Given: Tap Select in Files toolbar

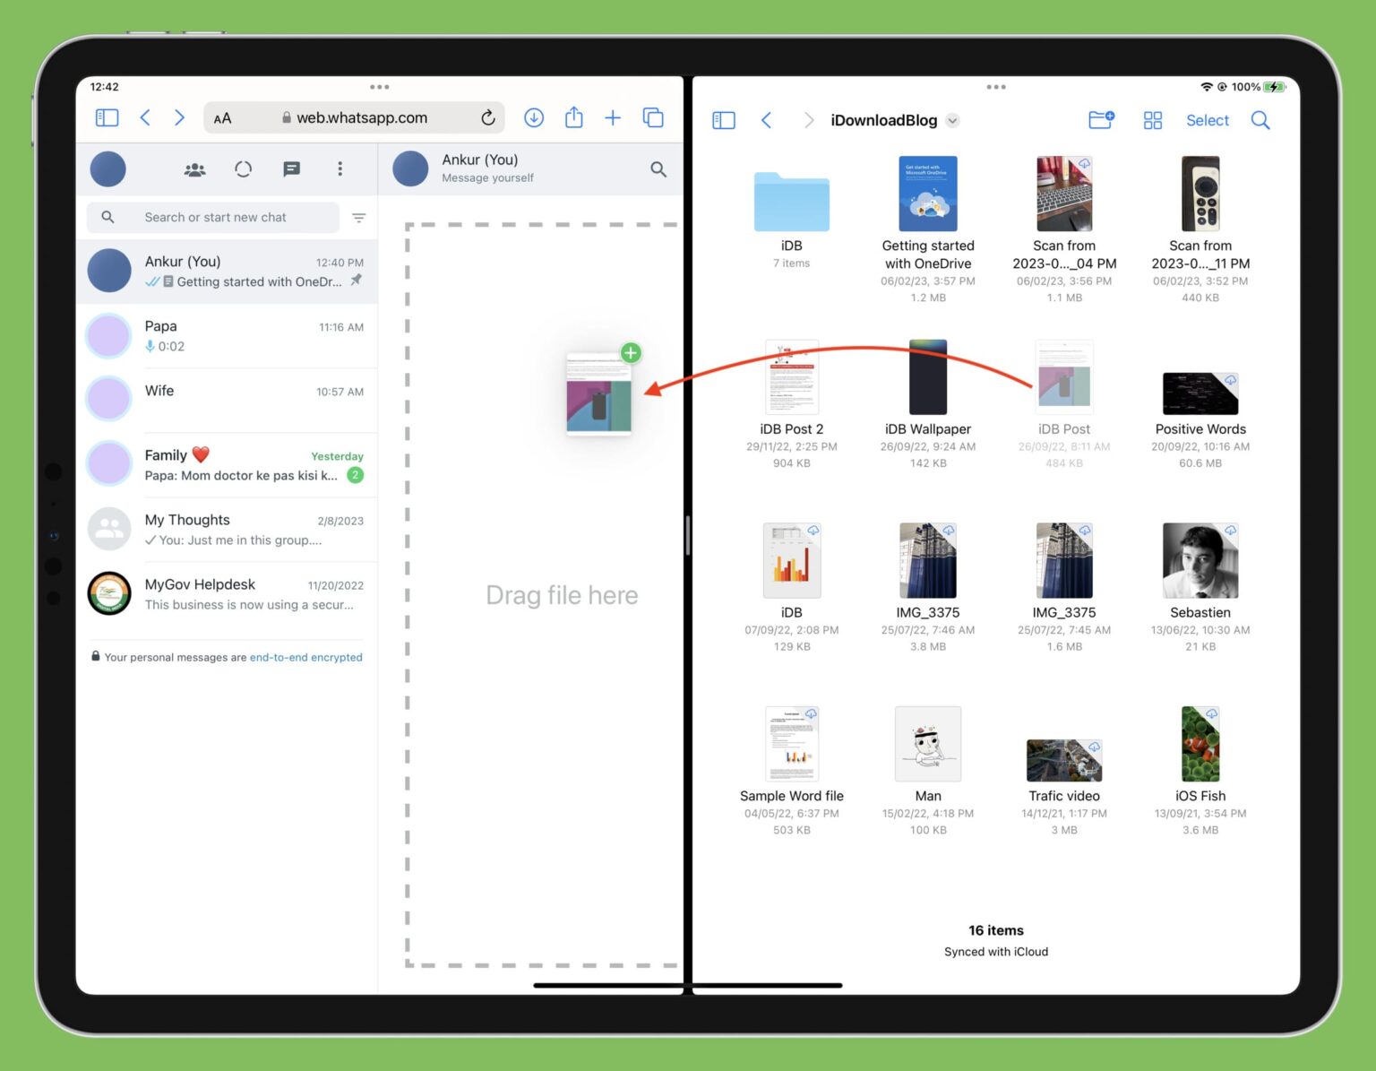Looking at the screenshot, I should coord(1207,120).
